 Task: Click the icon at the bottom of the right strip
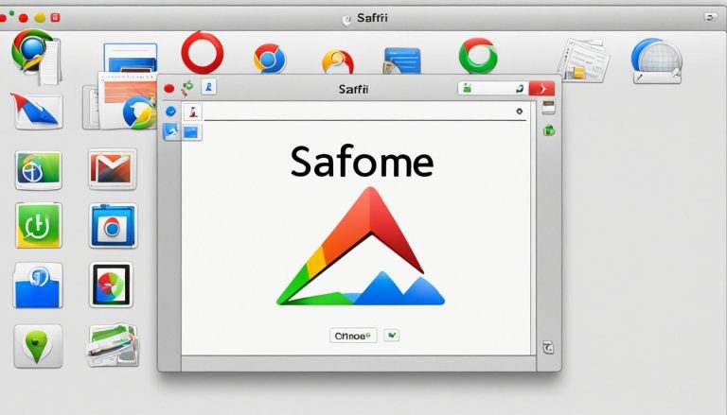[x=548, y=347]
